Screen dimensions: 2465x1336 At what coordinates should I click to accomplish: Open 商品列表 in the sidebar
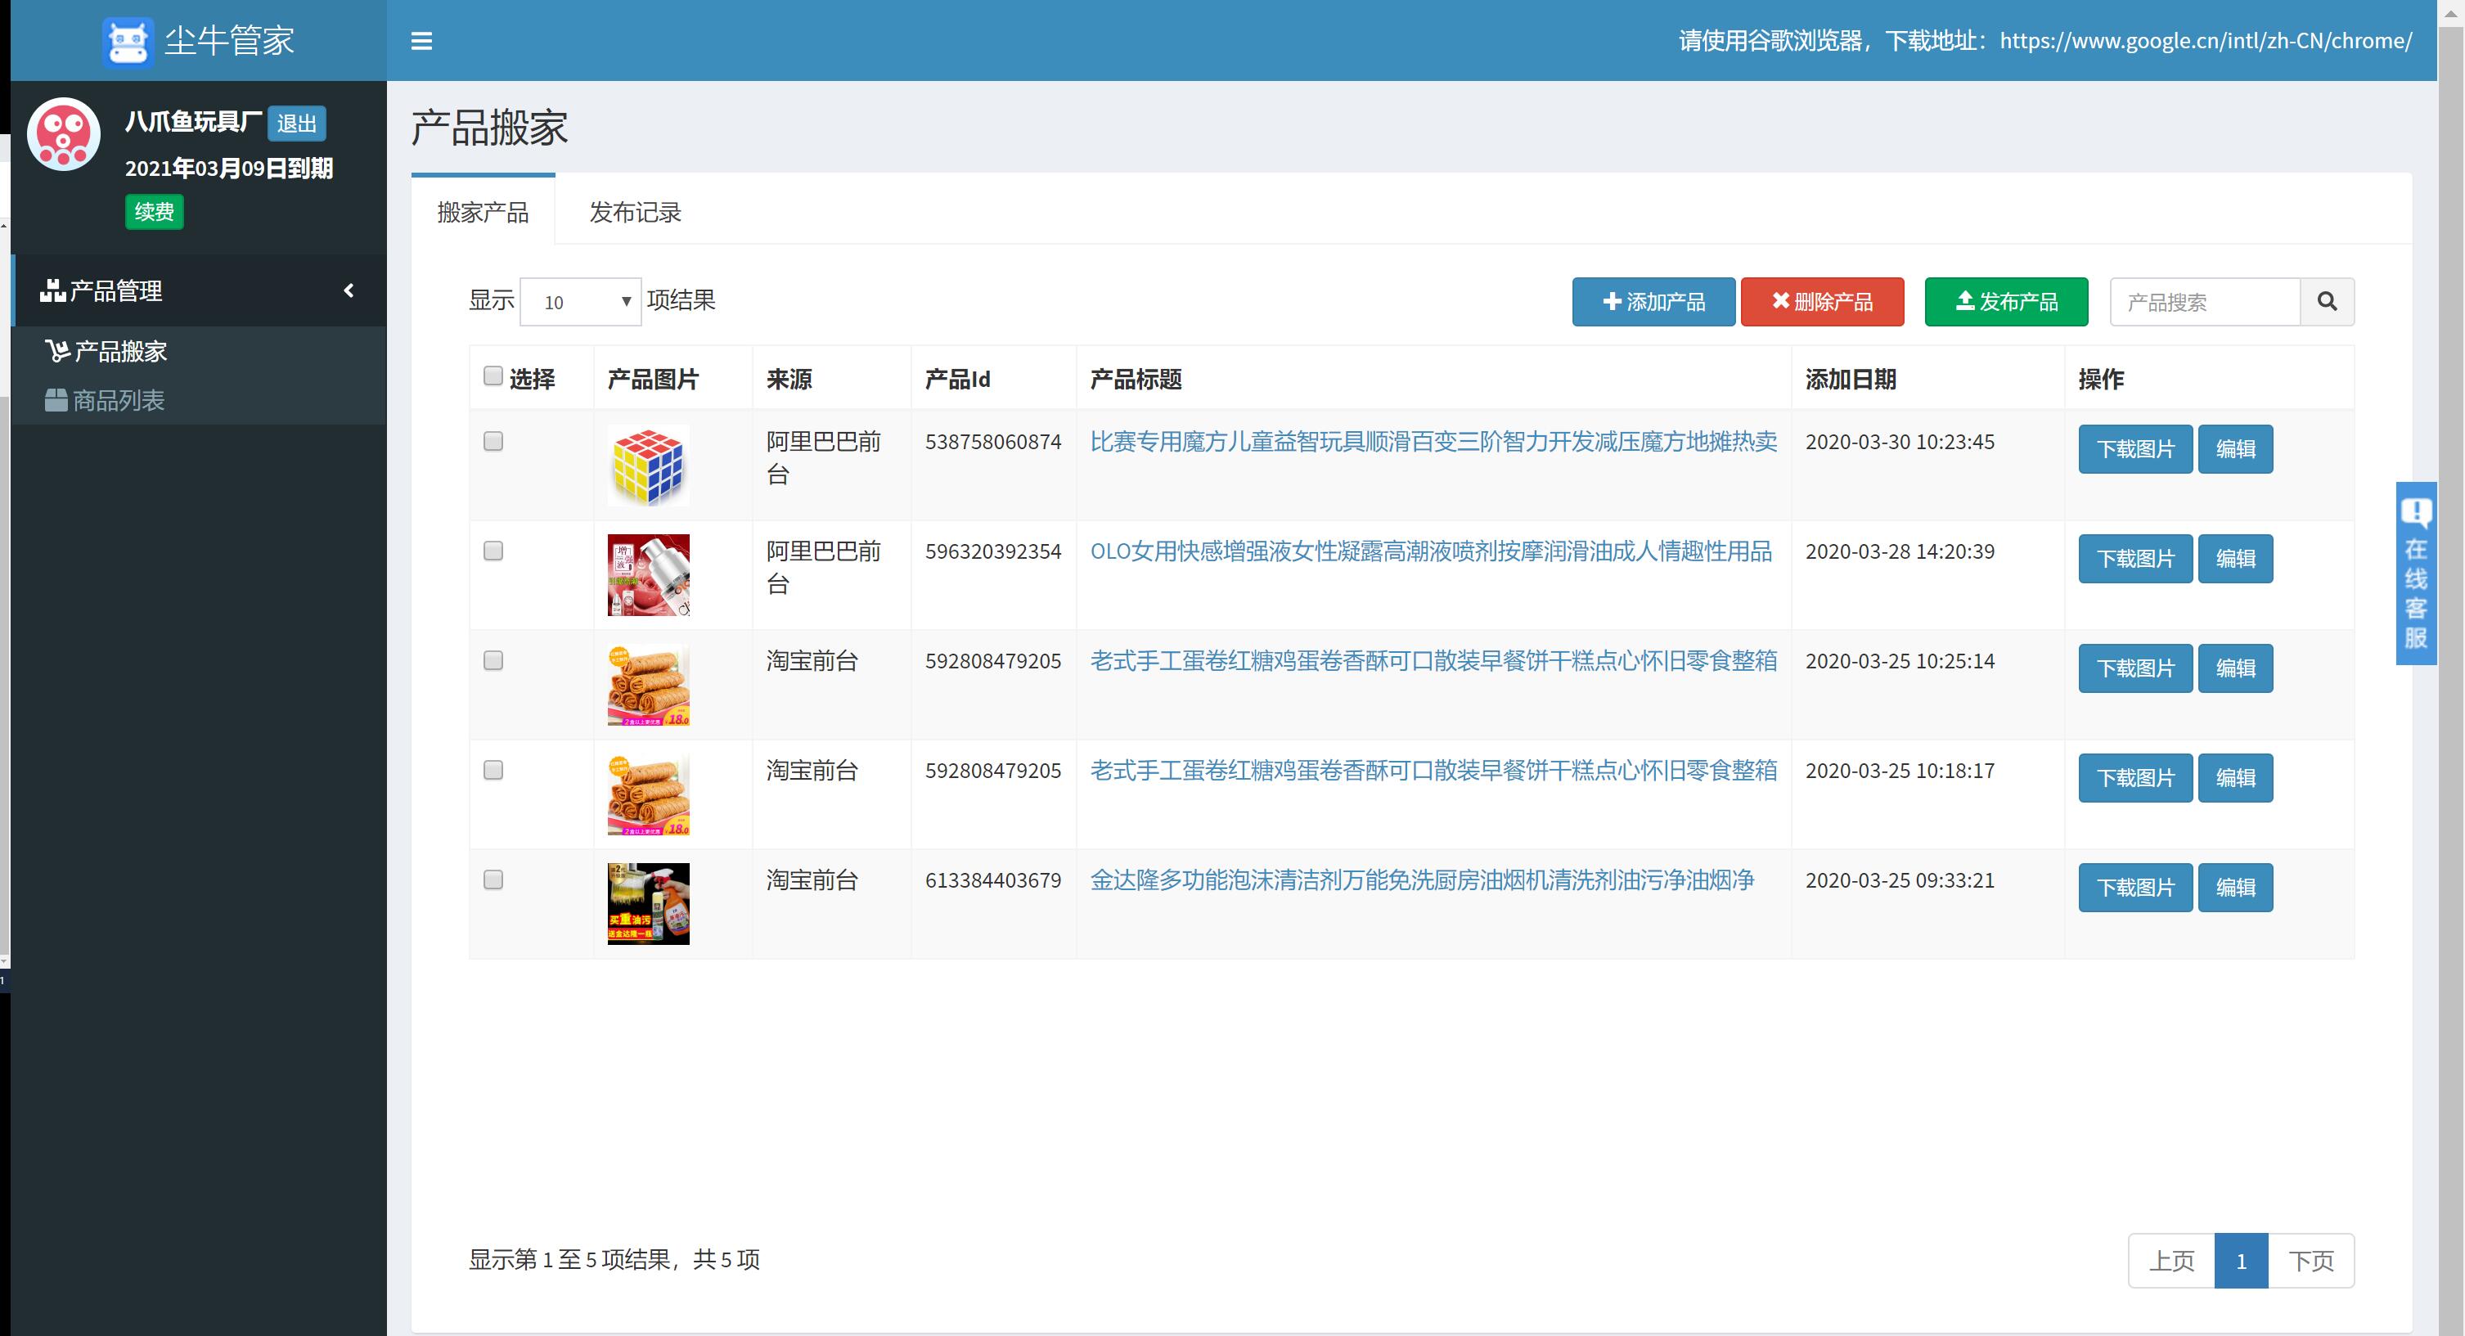click(x=106, y=400)
